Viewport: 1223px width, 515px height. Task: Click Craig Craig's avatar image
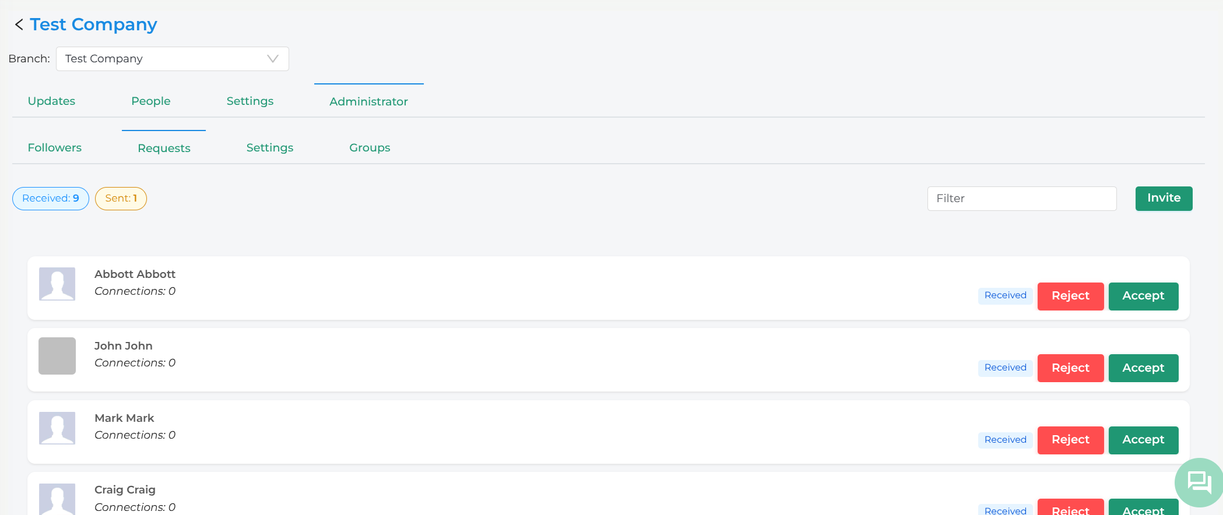[x=57, y=499]
